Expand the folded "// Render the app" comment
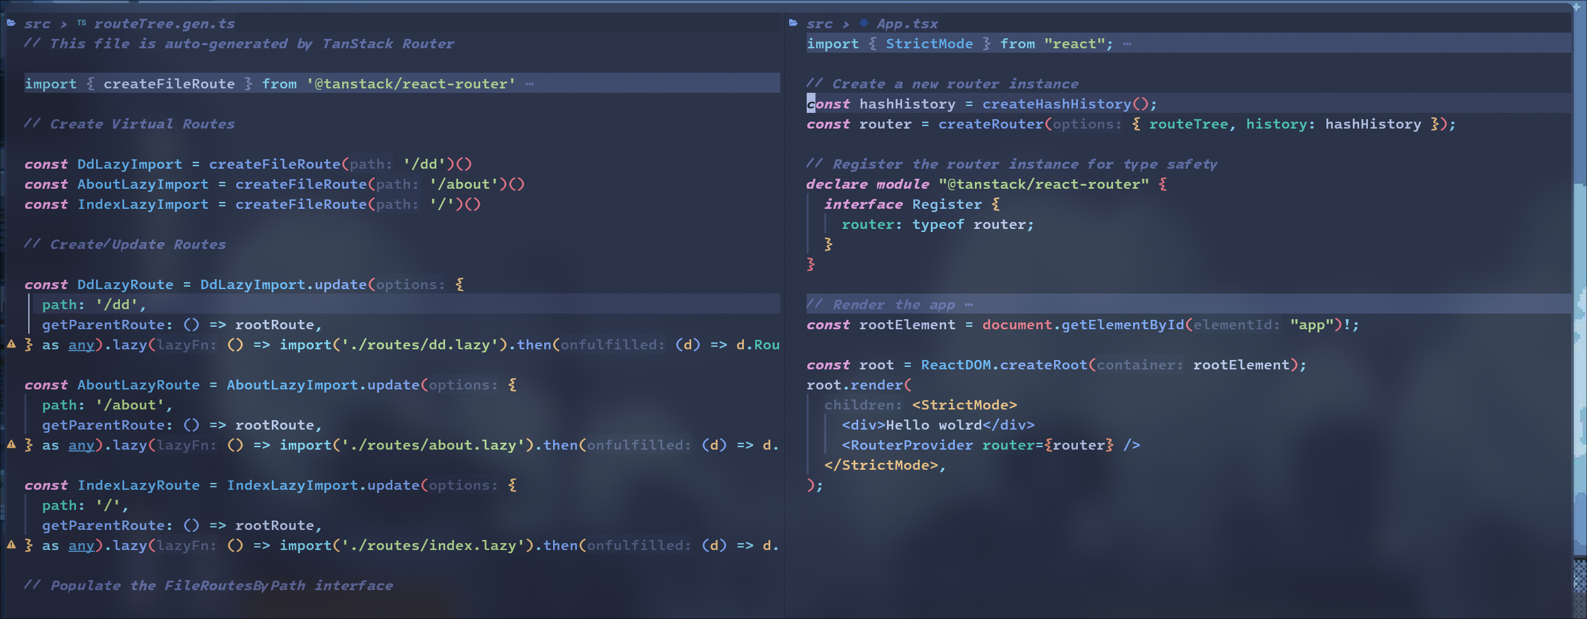Viewport: 1587px width, 619px height. [969, 305]
